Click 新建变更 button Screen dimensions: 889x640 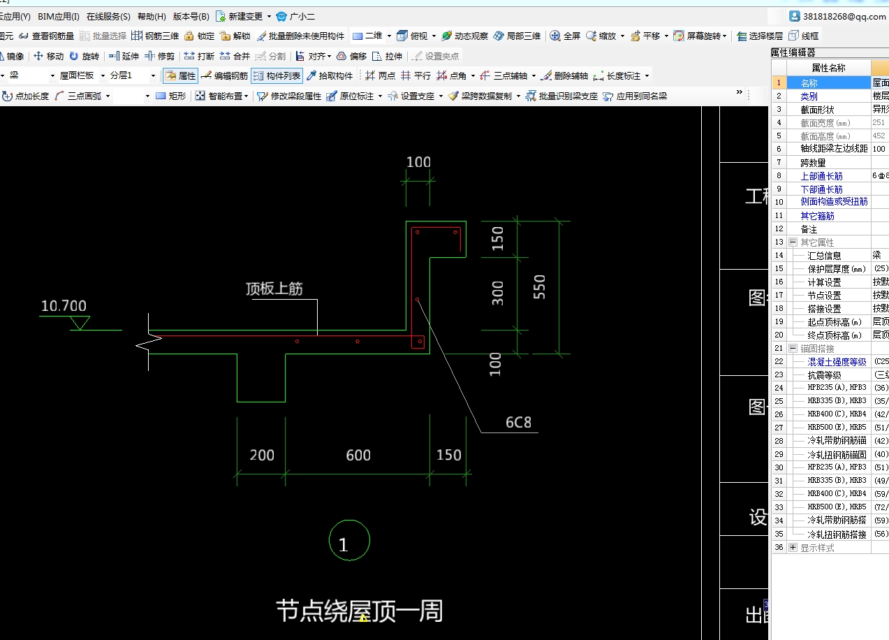point(240,16)
